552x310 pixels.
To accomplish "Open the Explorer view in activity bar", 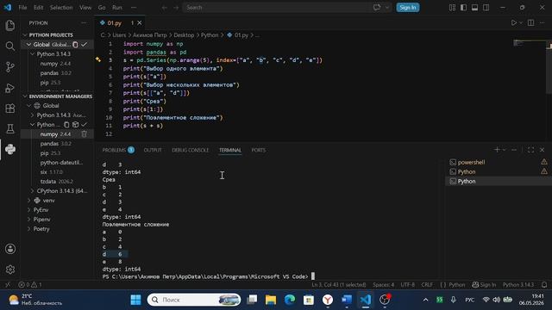I will pos(10,25).
